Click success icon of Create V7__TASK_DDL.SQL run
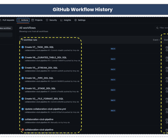The image size is (168, 140). pyautogui.click(x=23, y=47)
